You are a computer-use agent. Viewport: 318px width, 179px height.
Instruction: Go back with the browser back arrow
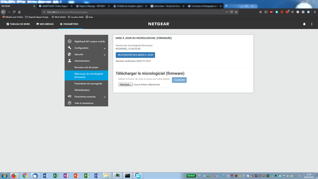coord(3,12)
